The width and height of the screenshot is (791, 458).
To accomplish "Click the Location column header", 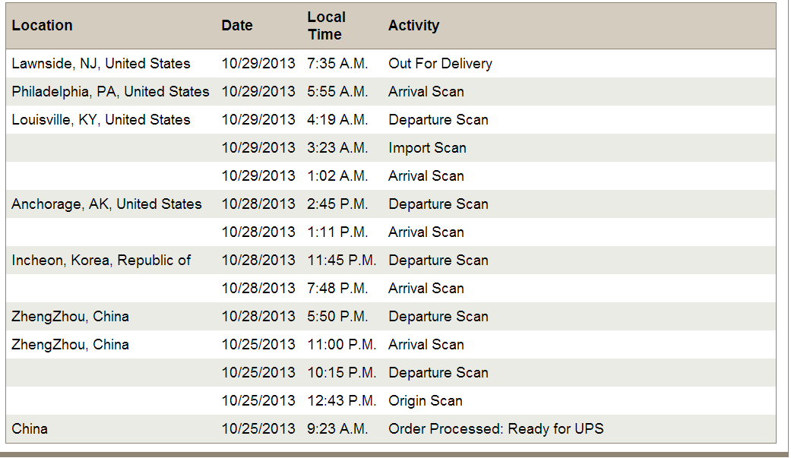I will click(43, 25).
